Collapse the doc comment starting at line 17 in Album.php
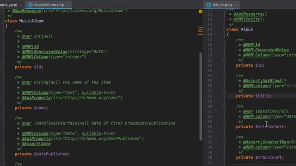Image resolution: width=296 pixels, height=166 pixels. coord(225,40)
